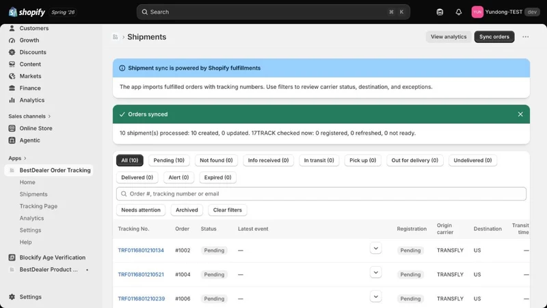The height and width of the screenshot is (308, 547).
Task: Click the Analytics bar chart icon
Action: [x=12, y=100]
